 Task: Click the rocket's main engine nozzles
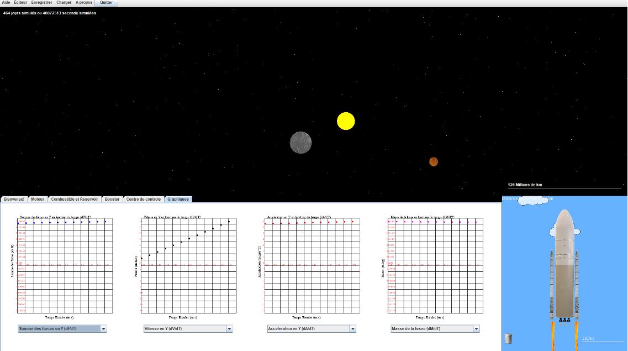pyautogui.click(x=564, y=319)
